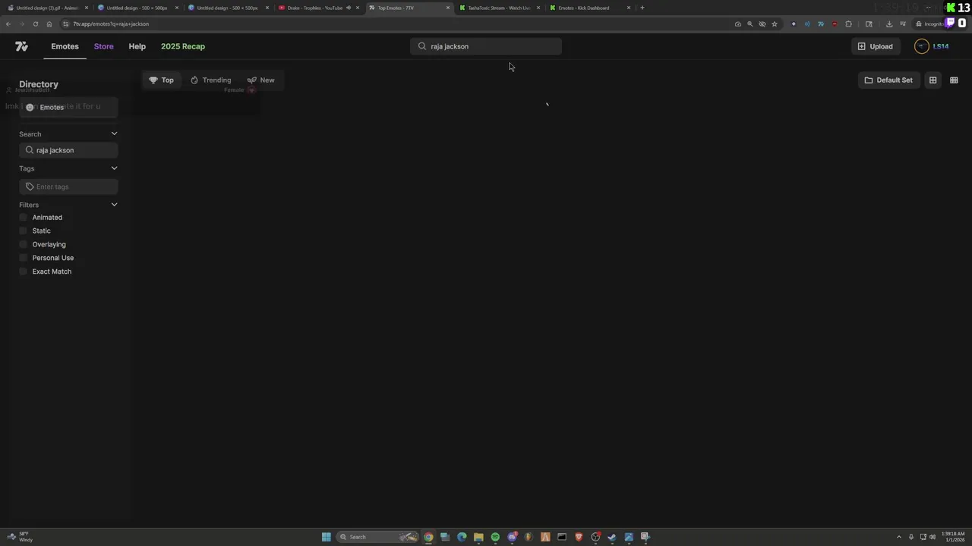The image size is (972, 546).
Task: Open the Default Set selector
Action: (888, 80)
